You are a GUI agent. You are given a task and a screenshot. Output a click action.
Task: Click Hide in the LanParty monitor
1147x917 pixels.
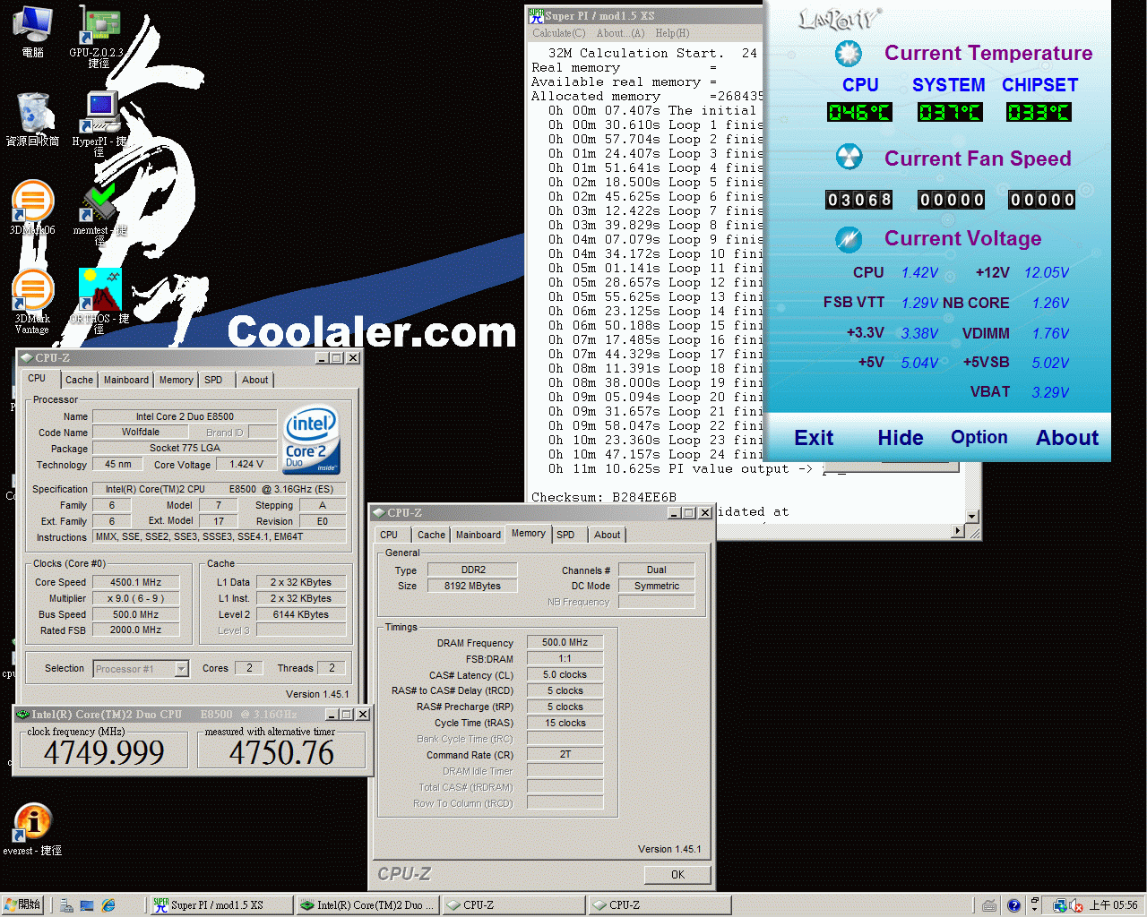(x=901, y=438)
